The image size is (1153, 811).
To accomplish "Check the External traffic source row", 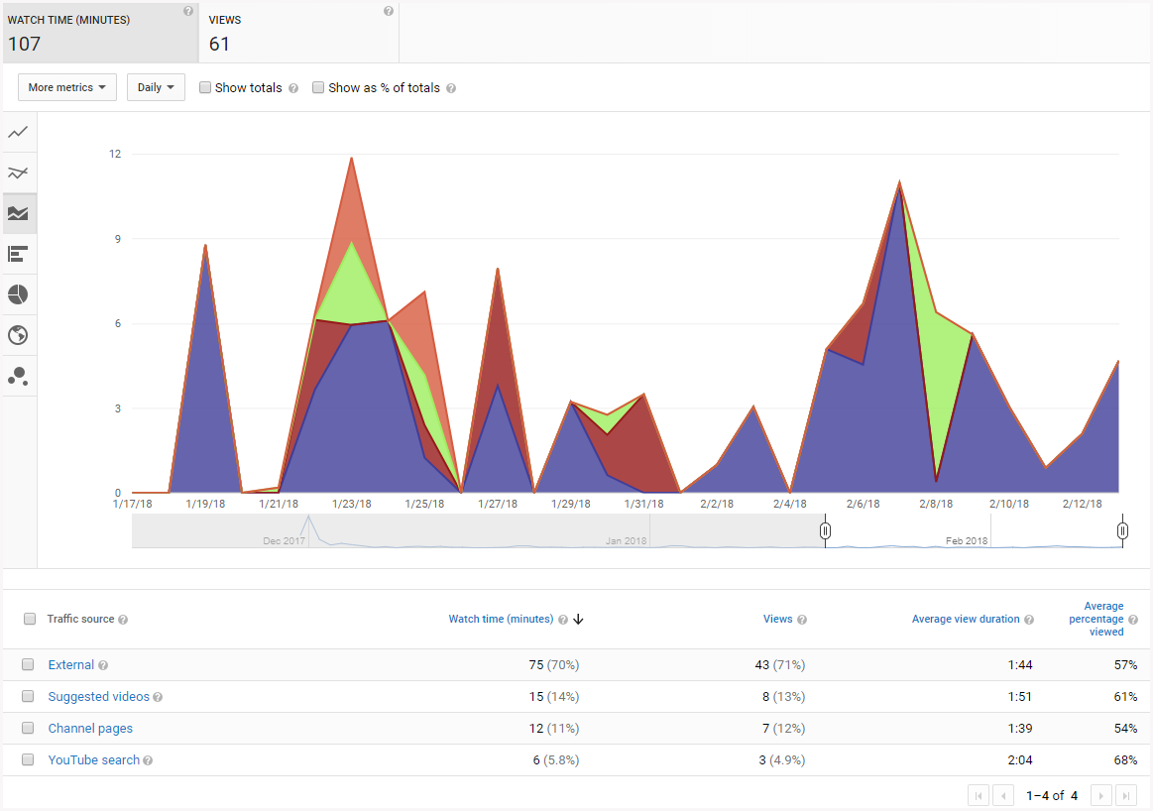I will click(x=28, y=665).
